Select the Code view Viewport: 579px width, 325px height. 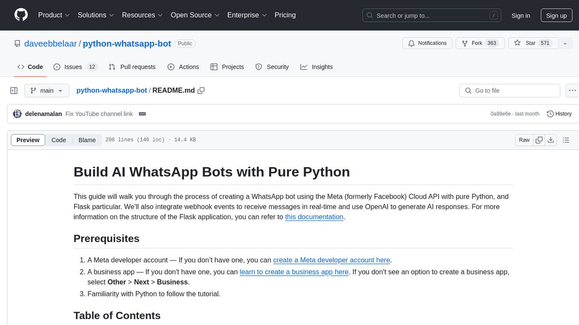pyautogui.click(x=59, y=140)
